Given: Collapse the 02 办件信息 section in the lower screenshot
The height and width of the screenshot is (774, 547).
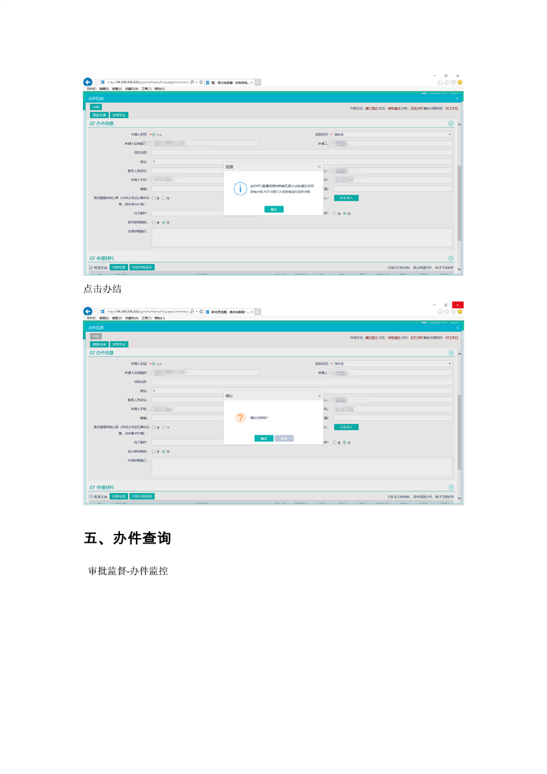Looking at the screenshot, I should (x=451, y=353).
